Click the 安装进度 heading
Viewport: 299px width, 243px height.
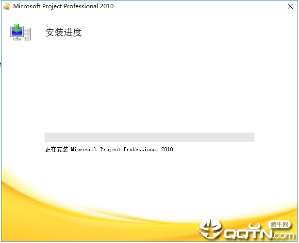click(63, 33)
